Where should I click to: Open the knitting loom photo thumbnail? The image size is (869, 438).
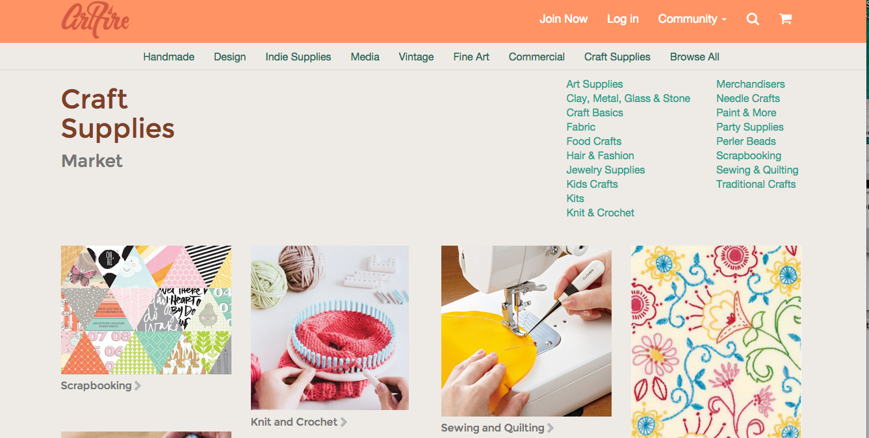point(330,328)
